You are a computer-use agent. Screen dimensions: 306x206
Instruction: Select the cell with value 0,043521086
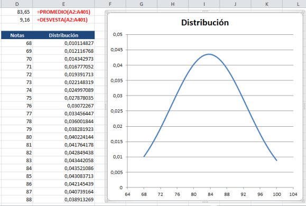tap(63, 168)
